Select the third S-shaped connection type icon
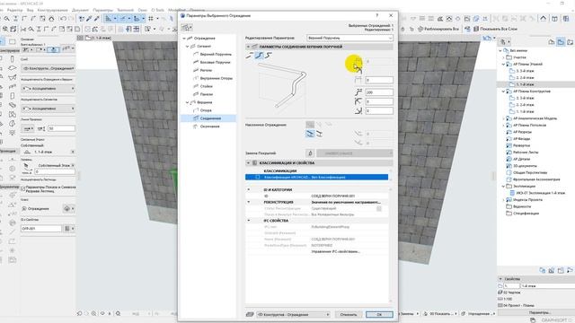575x323 pixels. pyautogui.click(x=269, y=56)
